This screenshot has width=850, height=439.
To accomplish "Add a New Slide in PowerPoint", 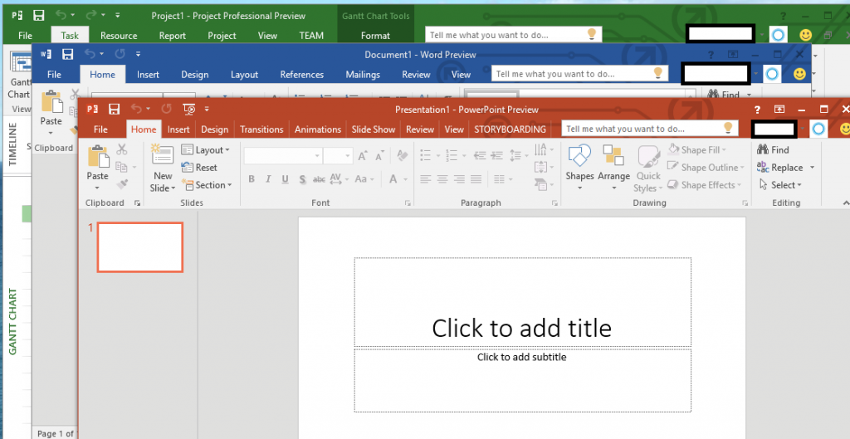I will 163,168.
